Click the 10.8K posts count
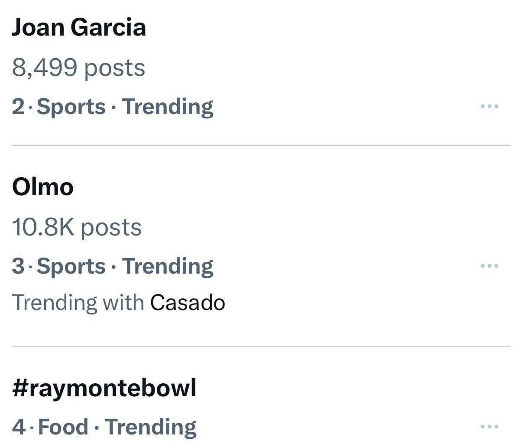The width and height of the screenshot is (522, 444). 77,227
